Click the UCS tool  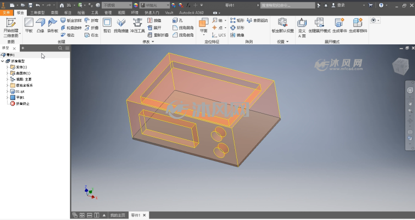tap(219, 35)
